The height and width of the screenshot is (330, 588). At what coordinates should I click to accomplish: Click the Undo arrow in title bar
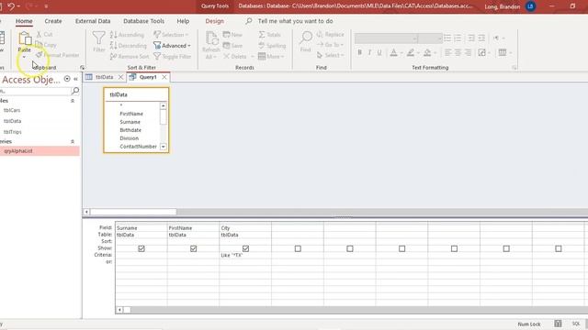pos(11,6)
